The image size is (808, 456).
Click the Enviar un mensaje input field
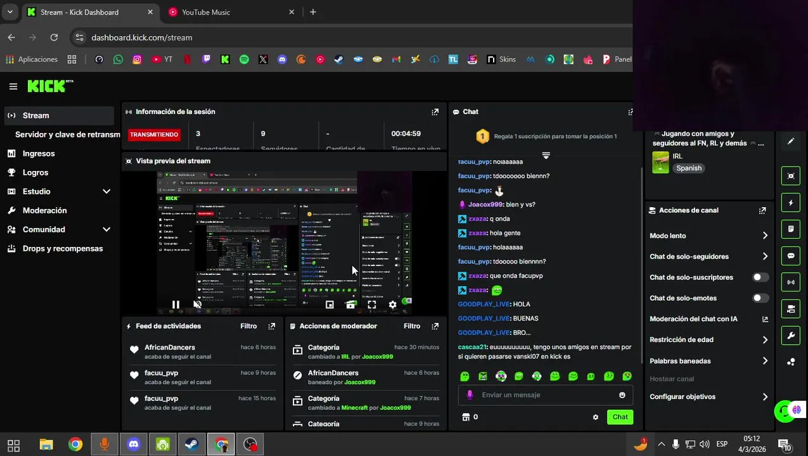[x=545, y=395]
